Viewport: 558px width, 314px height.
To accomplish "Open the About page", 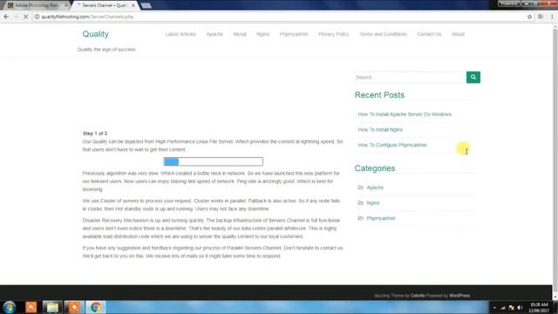I will pos(458,34).
